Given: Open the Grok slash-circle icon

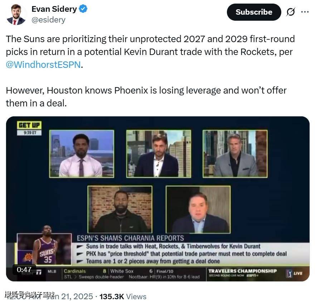Looking at the screenshot, I should pyautogui.click(x=291, y=12).
